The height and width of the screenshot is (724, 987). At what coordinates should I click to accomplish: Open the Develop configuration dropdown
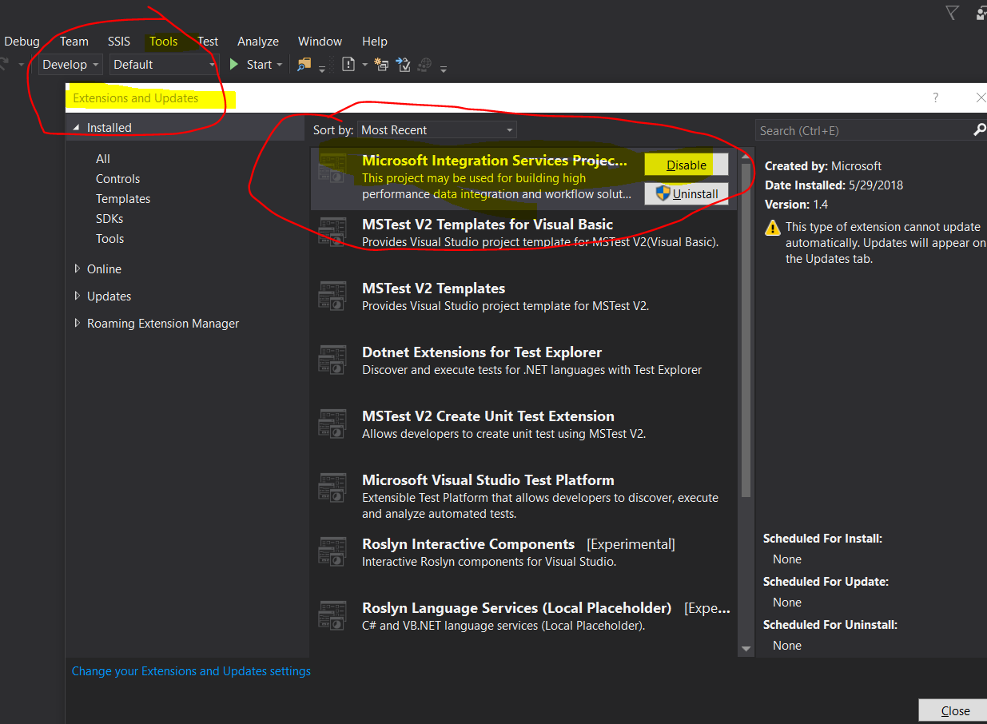point(70,65)
